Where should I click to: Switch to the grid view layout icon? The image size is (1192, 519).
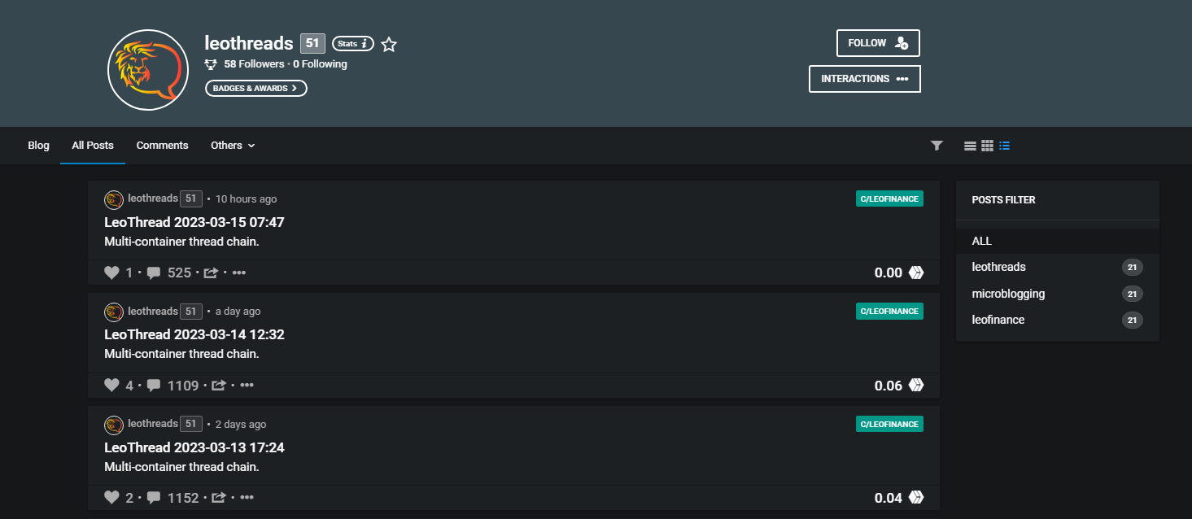point(987,146)
